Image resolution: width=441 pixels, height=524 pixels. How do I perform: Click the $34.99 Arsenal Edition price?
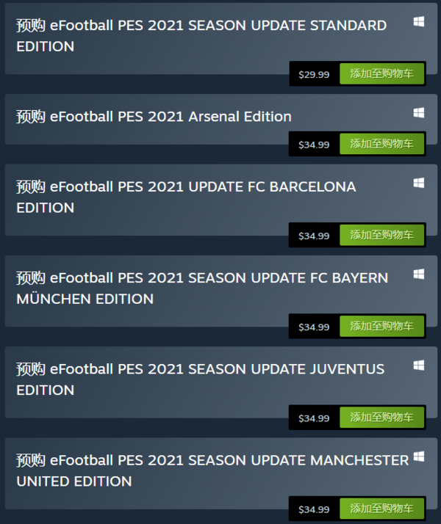(x=314, y=145)
